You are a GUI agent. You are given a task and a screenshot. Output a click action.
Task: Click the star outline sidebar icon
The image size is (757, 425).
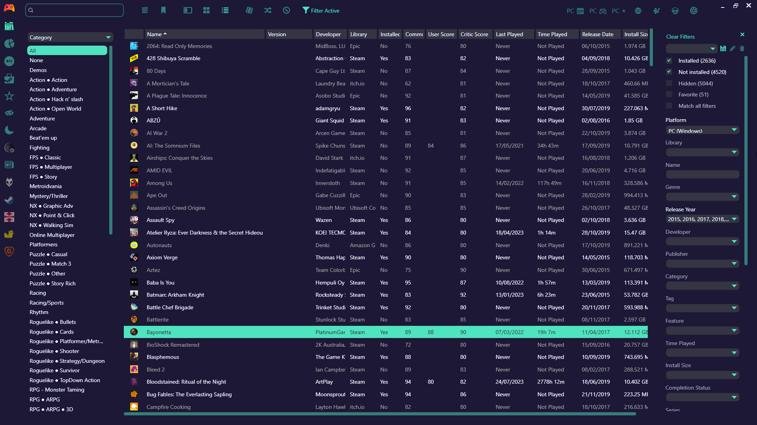click(x=9, y=96)
